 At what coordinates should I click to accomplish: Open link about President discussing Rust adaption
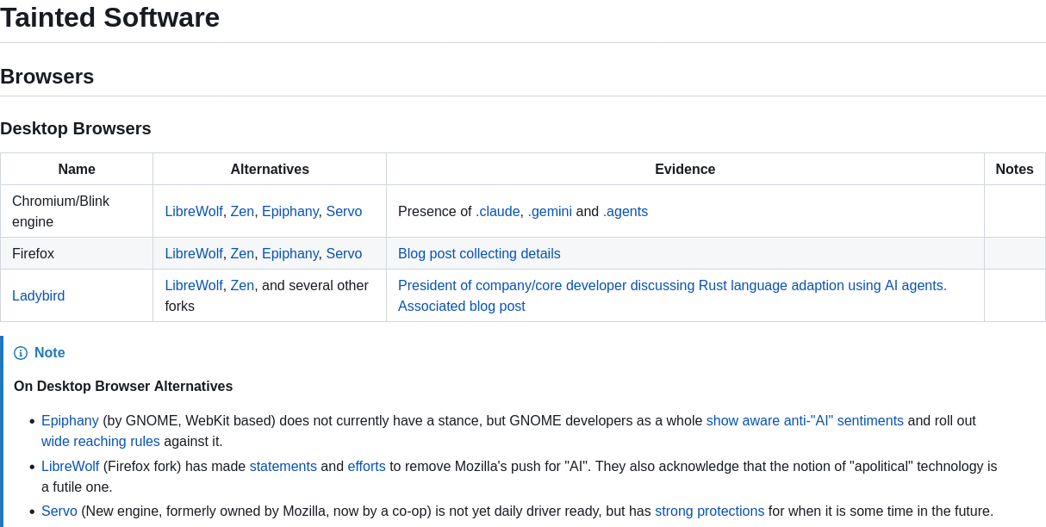pos(672,285)
